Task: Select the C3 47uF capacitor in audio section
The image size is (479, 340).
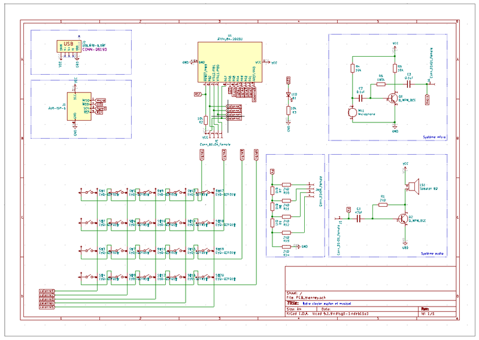Action: [x=359, y=219]
